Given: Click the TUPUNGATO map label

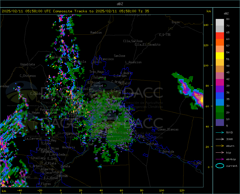Looking at the screenshot, I should tap(48, 152).
